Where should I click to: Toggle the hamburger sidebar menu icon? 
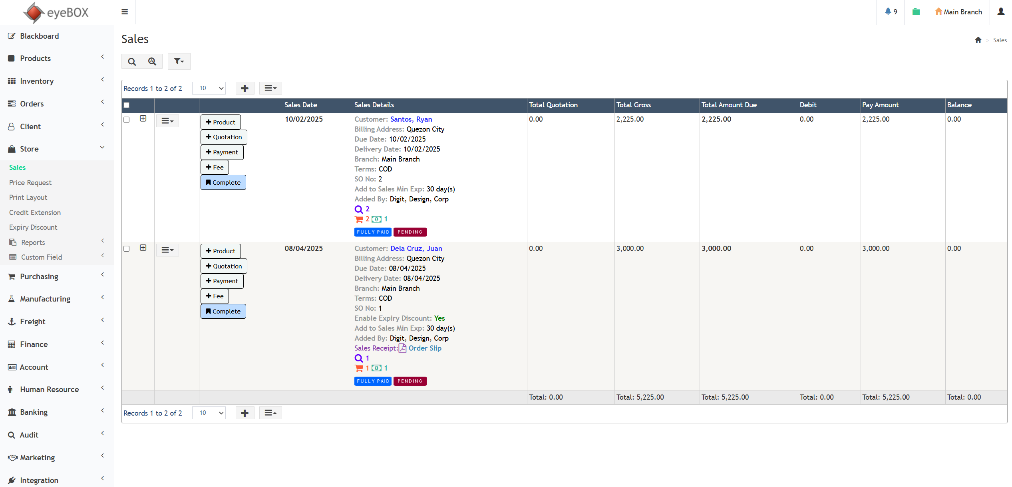click(125, 12)
